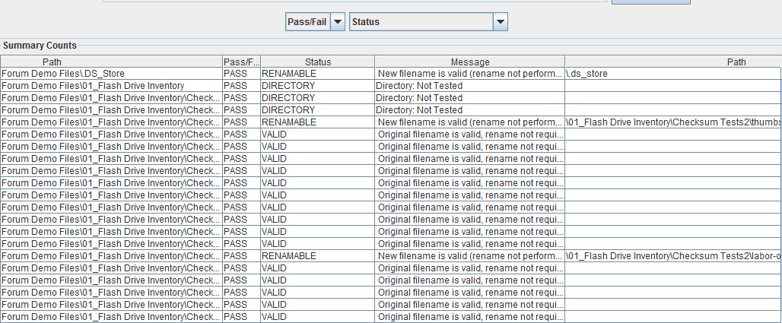
Task: Expand the Status filter dropdown
Action: [428, 22]
